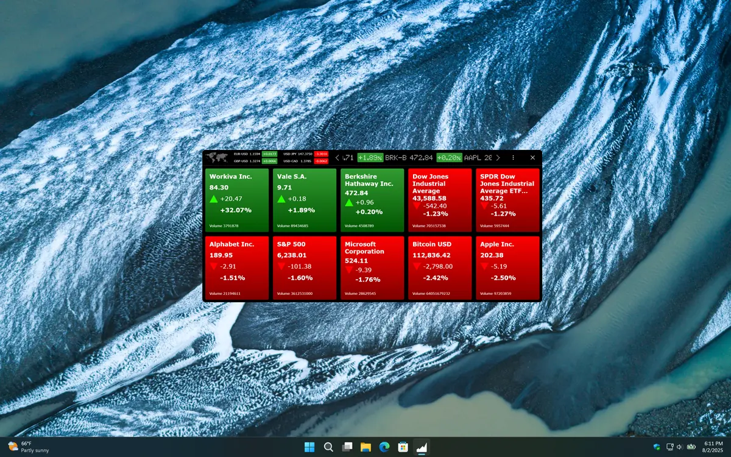Open the Dow Jones Industrial Average tile

click(440, 200)
